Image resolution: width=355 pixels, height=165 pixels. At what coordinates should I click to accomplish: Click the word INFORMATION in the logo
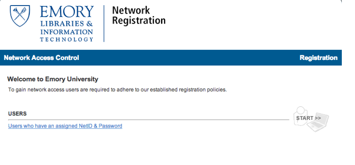click(x=66, y=31)
